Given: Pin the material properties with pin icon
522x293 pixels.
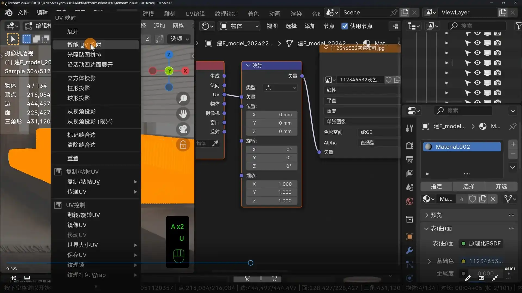Looking at the screenshot, I should (513, 126).
